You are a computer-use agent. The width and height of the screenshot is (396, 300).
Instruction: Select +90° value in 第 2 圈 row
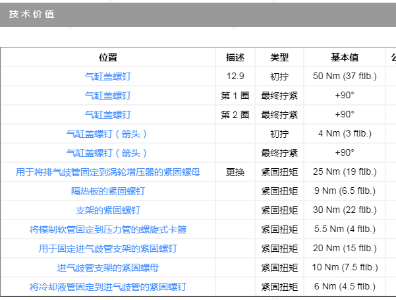tap(345, 115)
